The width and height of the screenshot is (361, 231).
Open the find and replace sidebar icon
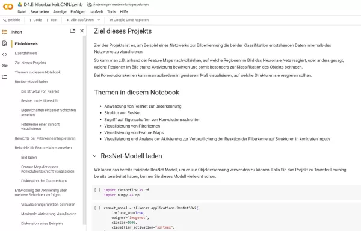tap(5, 43)
